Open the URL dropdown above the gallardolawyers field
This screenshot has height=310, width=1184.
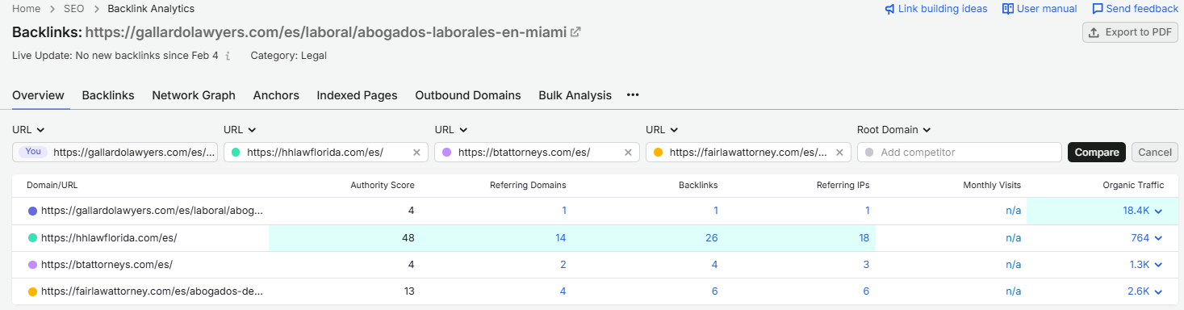click(28, 129)
